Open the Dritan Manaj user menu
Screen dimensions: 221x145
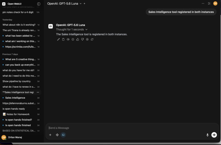tap(21, 137)
